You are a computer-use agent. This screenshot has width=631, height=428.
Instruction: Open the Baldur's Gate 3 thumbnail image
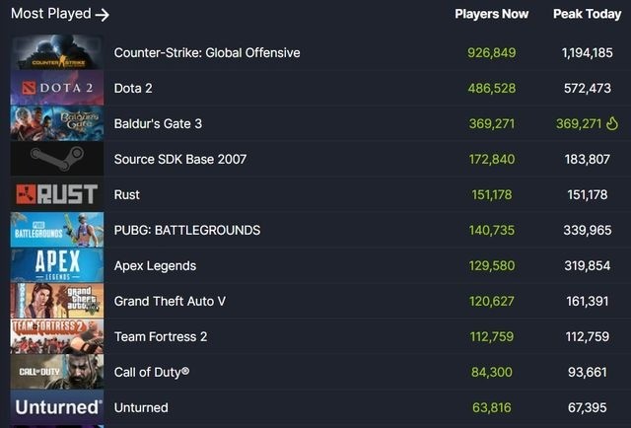coord(57,123)
